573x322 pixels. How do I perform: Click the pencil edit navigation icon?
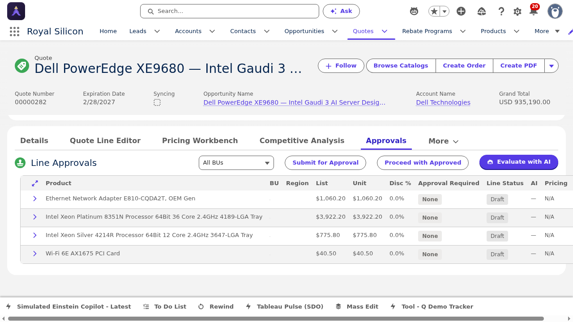click(570, 31)
